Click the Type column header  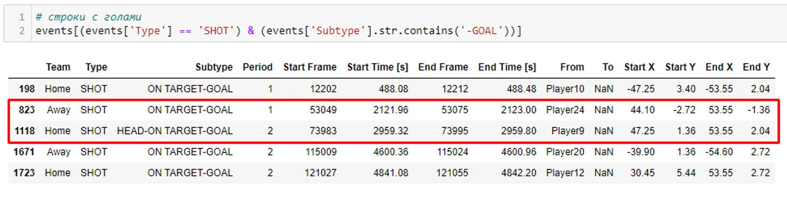(96, 67)
